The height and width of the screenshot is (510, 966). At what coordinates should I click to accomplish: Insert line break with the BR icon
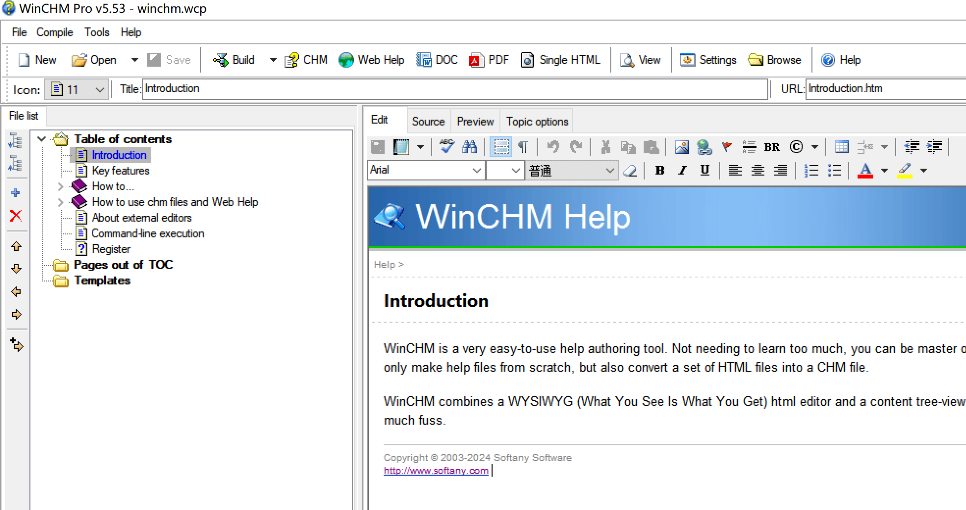(772, 147)
